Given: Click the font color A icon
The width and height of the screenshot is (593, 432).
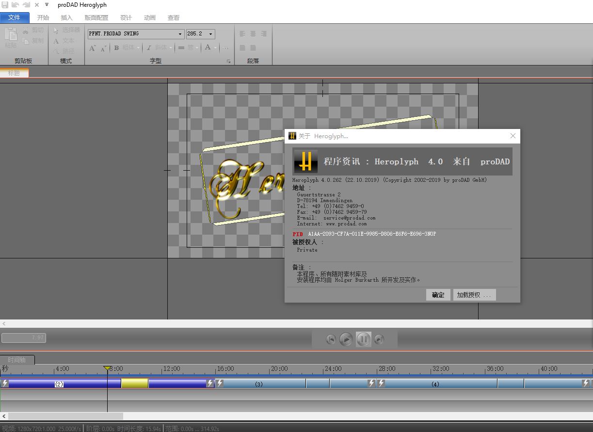Looking at the screenshot, I should 208,48.
